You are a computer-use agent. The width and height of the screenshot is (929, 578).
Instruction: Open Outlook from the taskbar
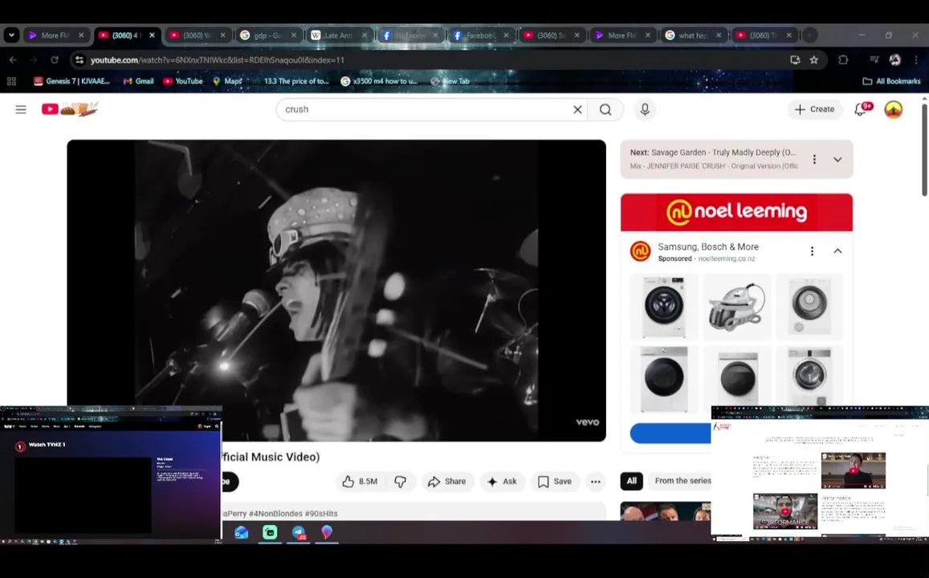click(241, 532)
